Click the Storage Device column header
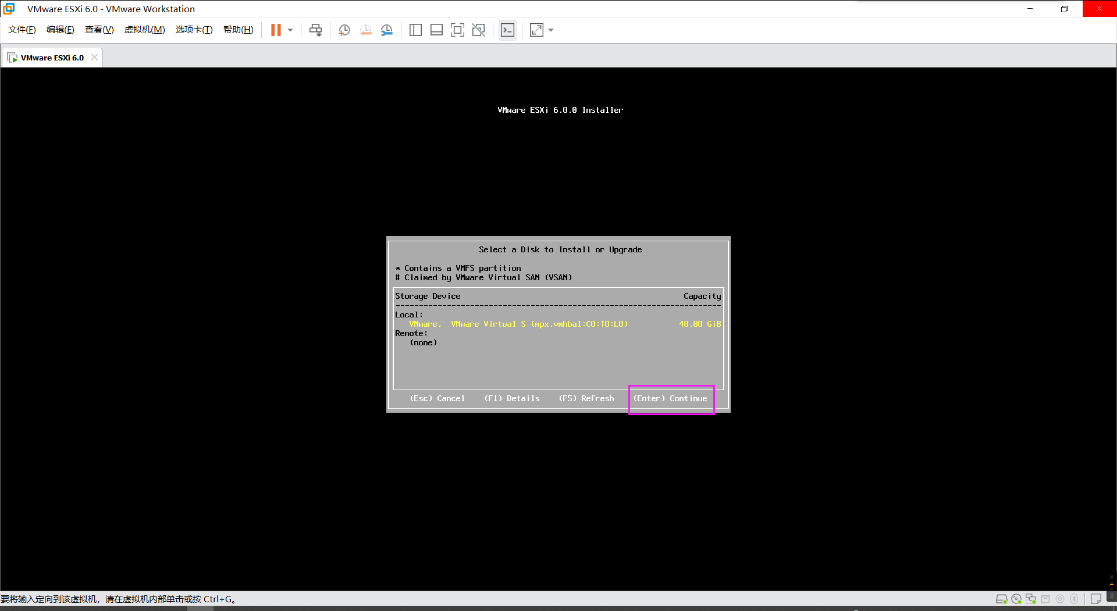 click(x=428, y=296)
